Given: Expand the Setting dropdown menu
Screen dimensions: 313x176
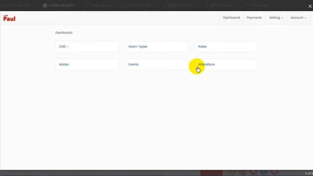Looking at the screenshot, I should [x=276, y=18].
